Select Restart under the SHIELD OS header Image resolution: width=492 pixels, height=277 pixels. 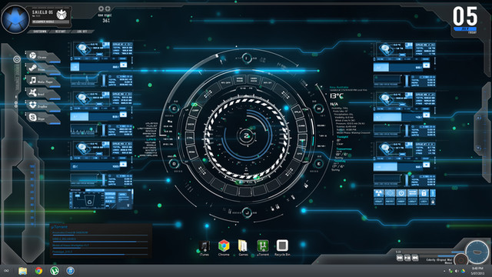click(x=61, y=32)
